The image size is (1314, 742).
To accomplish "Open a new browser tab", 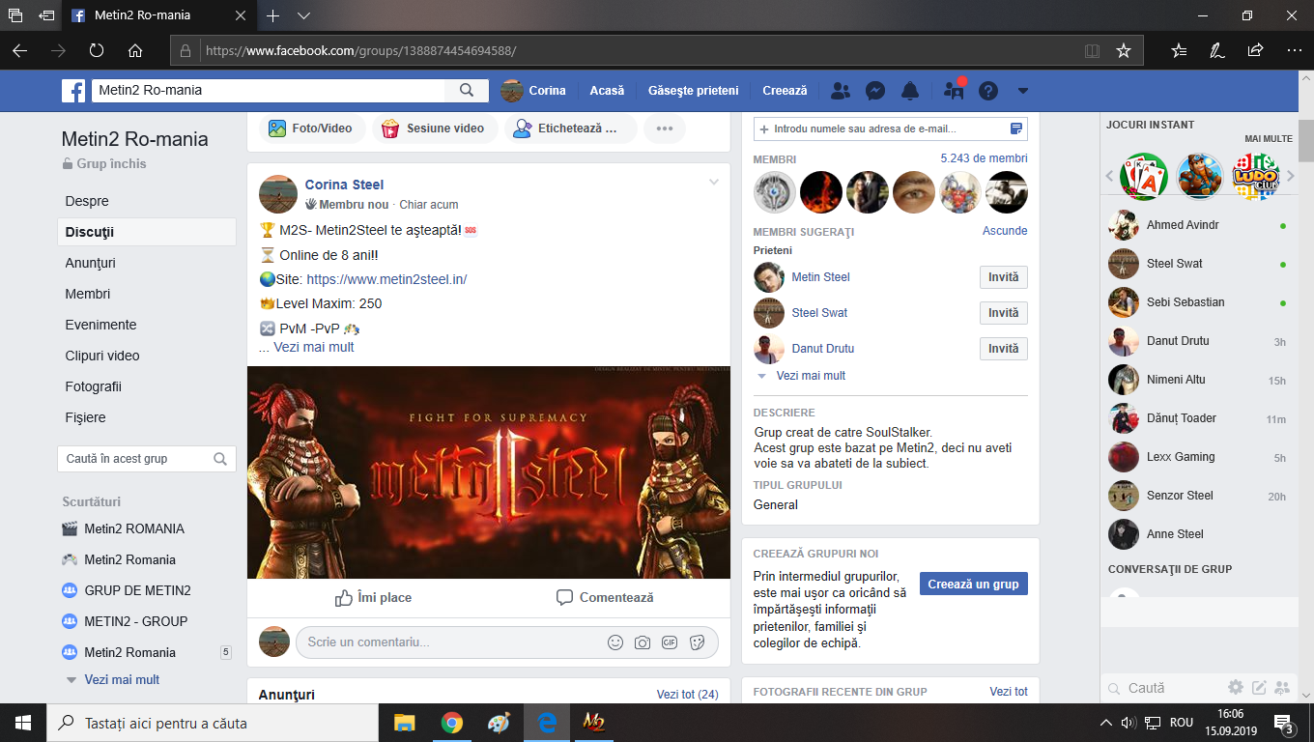I will click(x=273, y=15).
